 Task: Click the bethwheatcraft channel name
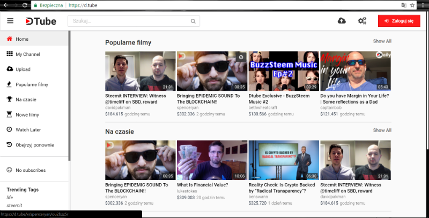click(x=263, y=107)
